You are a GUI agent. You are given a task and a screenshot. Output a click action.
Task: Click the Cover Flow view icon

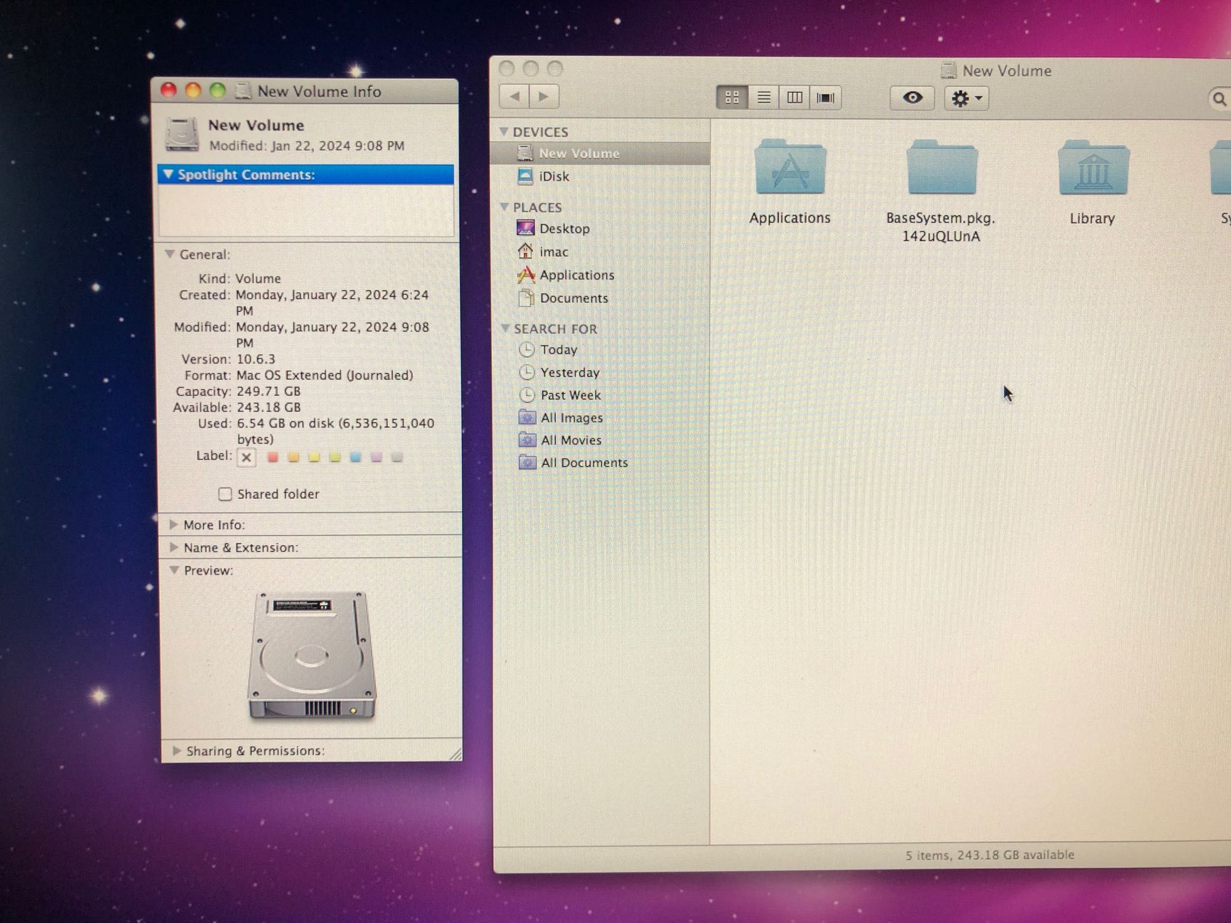point(826,96)
